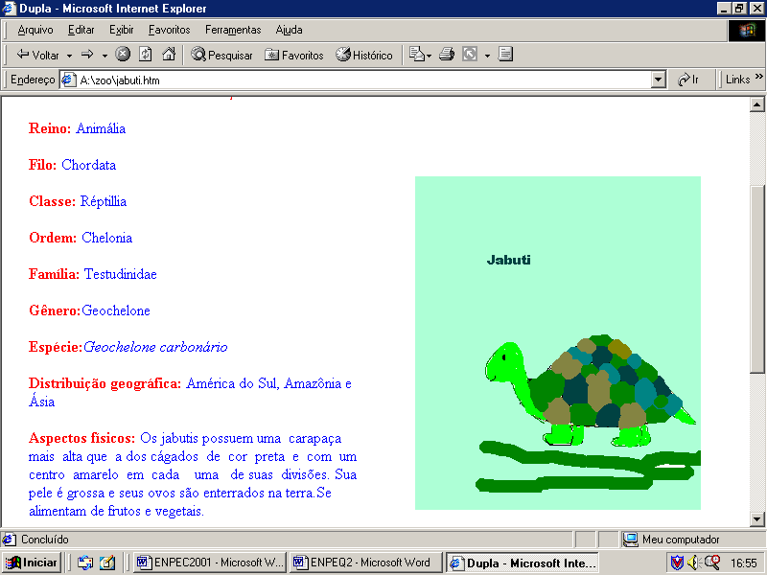Image resolution: width=767 pixels, height=575 pixels.
Task: Open the Pesquisar search pane
Action: tap(221, 55)
